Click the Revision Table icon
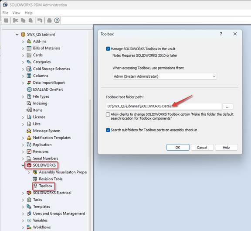Image resolution: width=251 pixels, height=231 pixels. tap(35, 179)
